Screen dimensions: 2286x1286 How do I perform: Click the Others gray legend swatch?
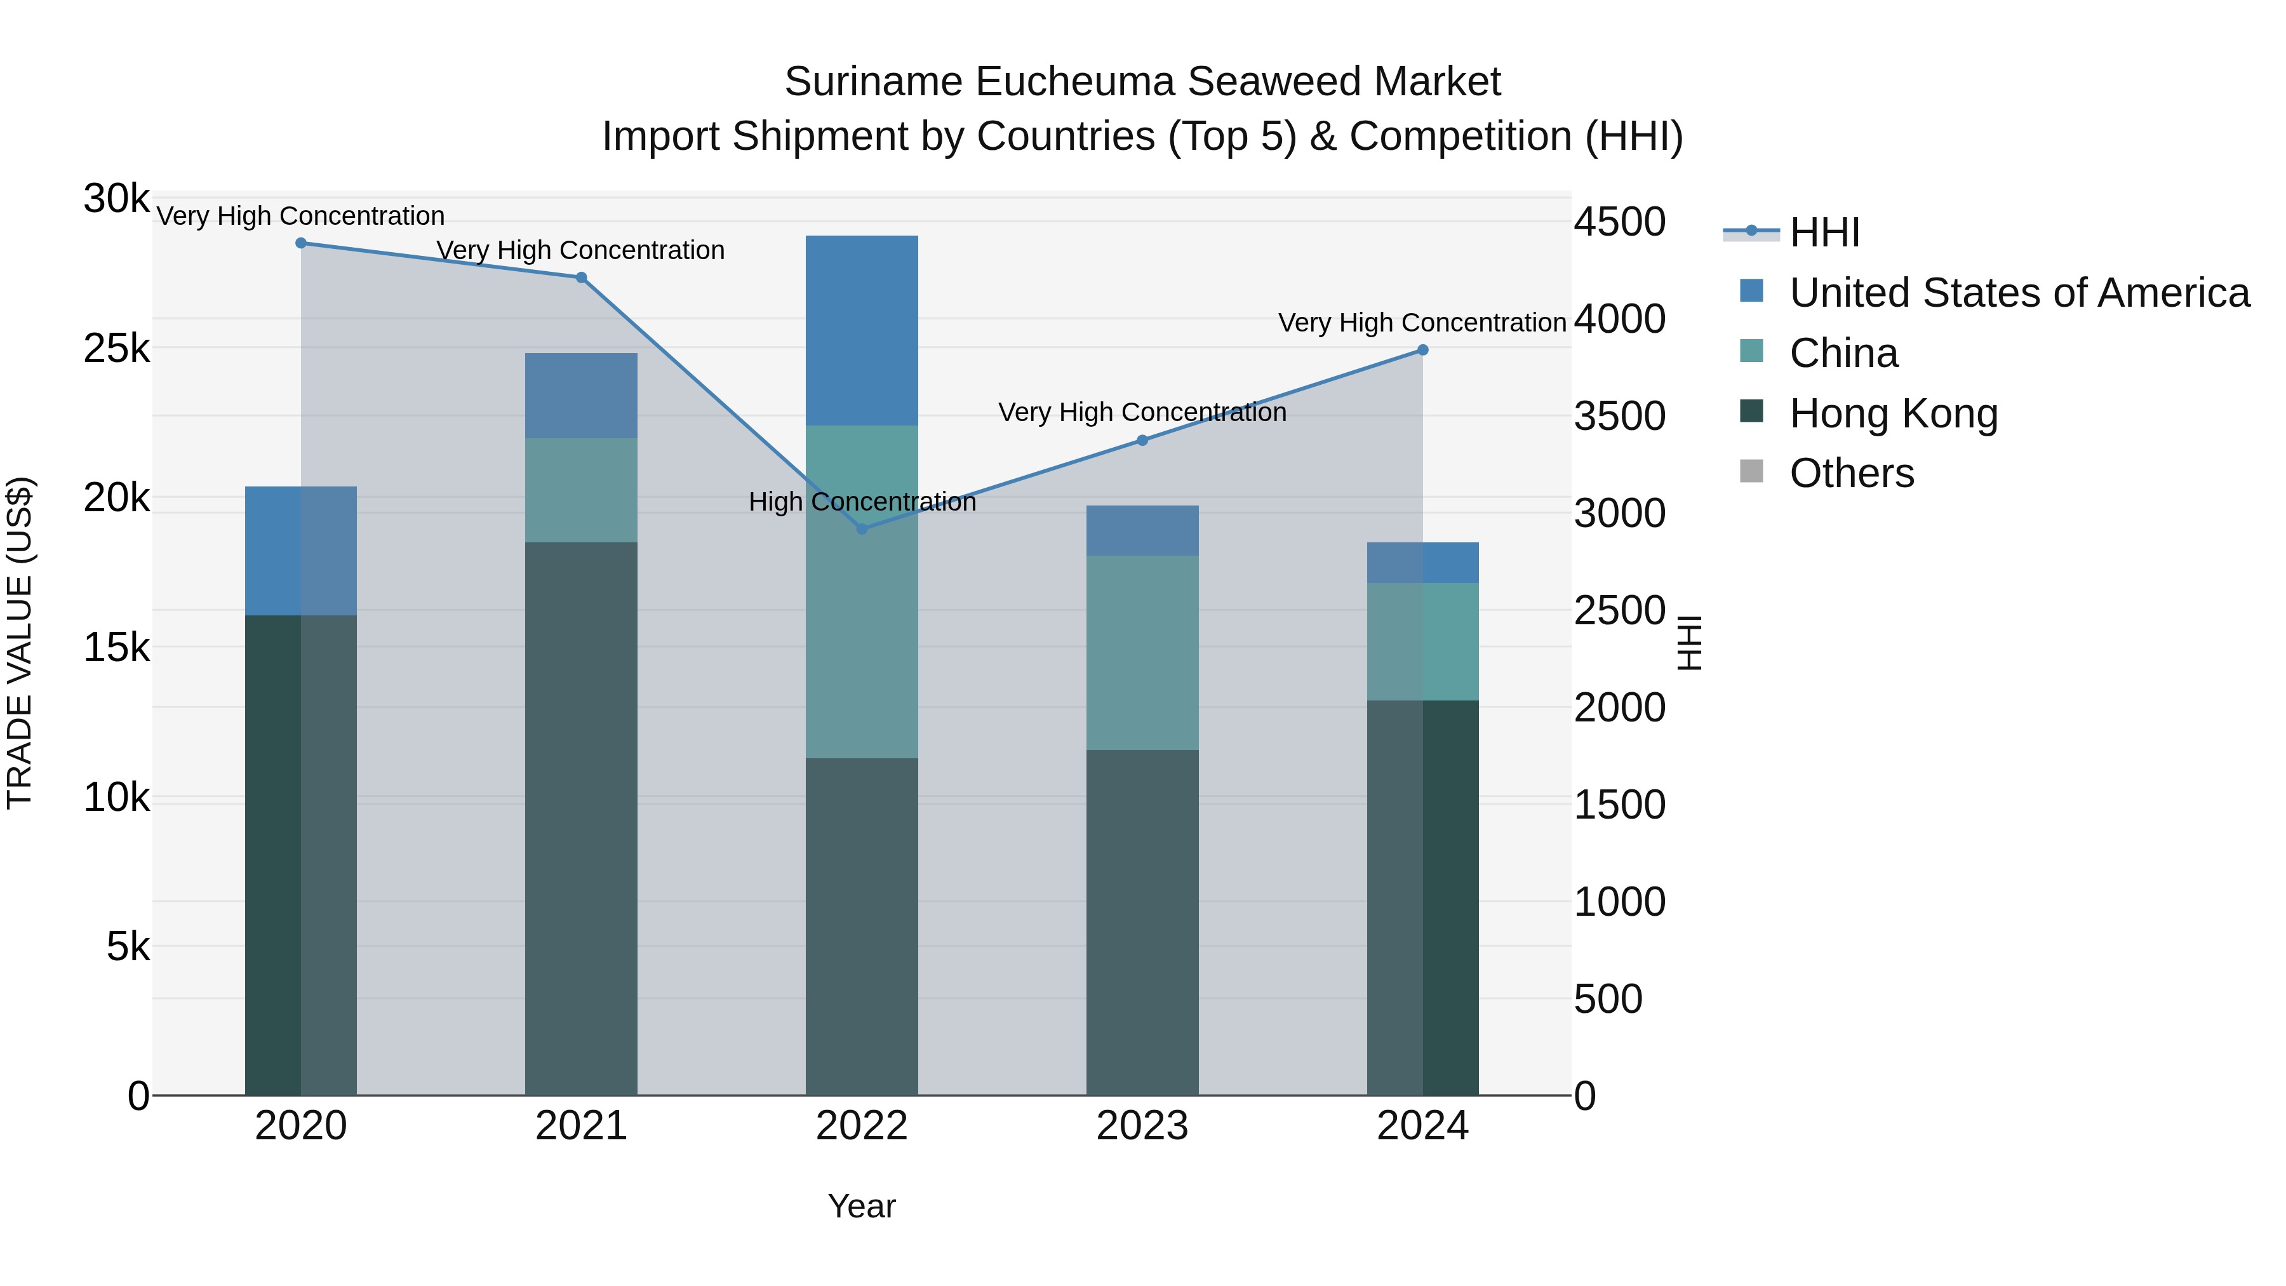click(x=1752, y=471)
